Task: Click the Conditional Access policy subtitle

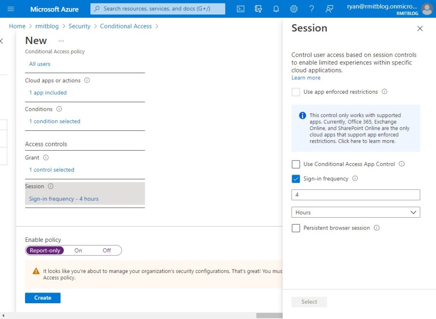Action: [x=55, y=52]
